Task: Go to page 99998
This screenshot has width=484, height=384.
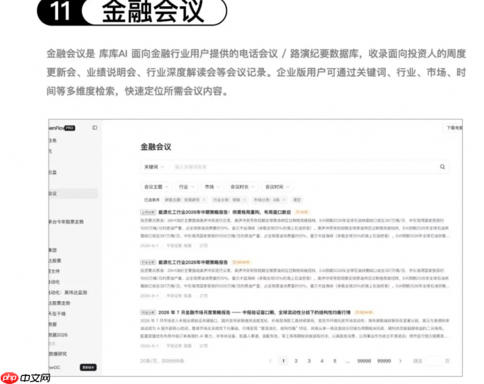Action: pyautogui.click(x=364, y=361)
